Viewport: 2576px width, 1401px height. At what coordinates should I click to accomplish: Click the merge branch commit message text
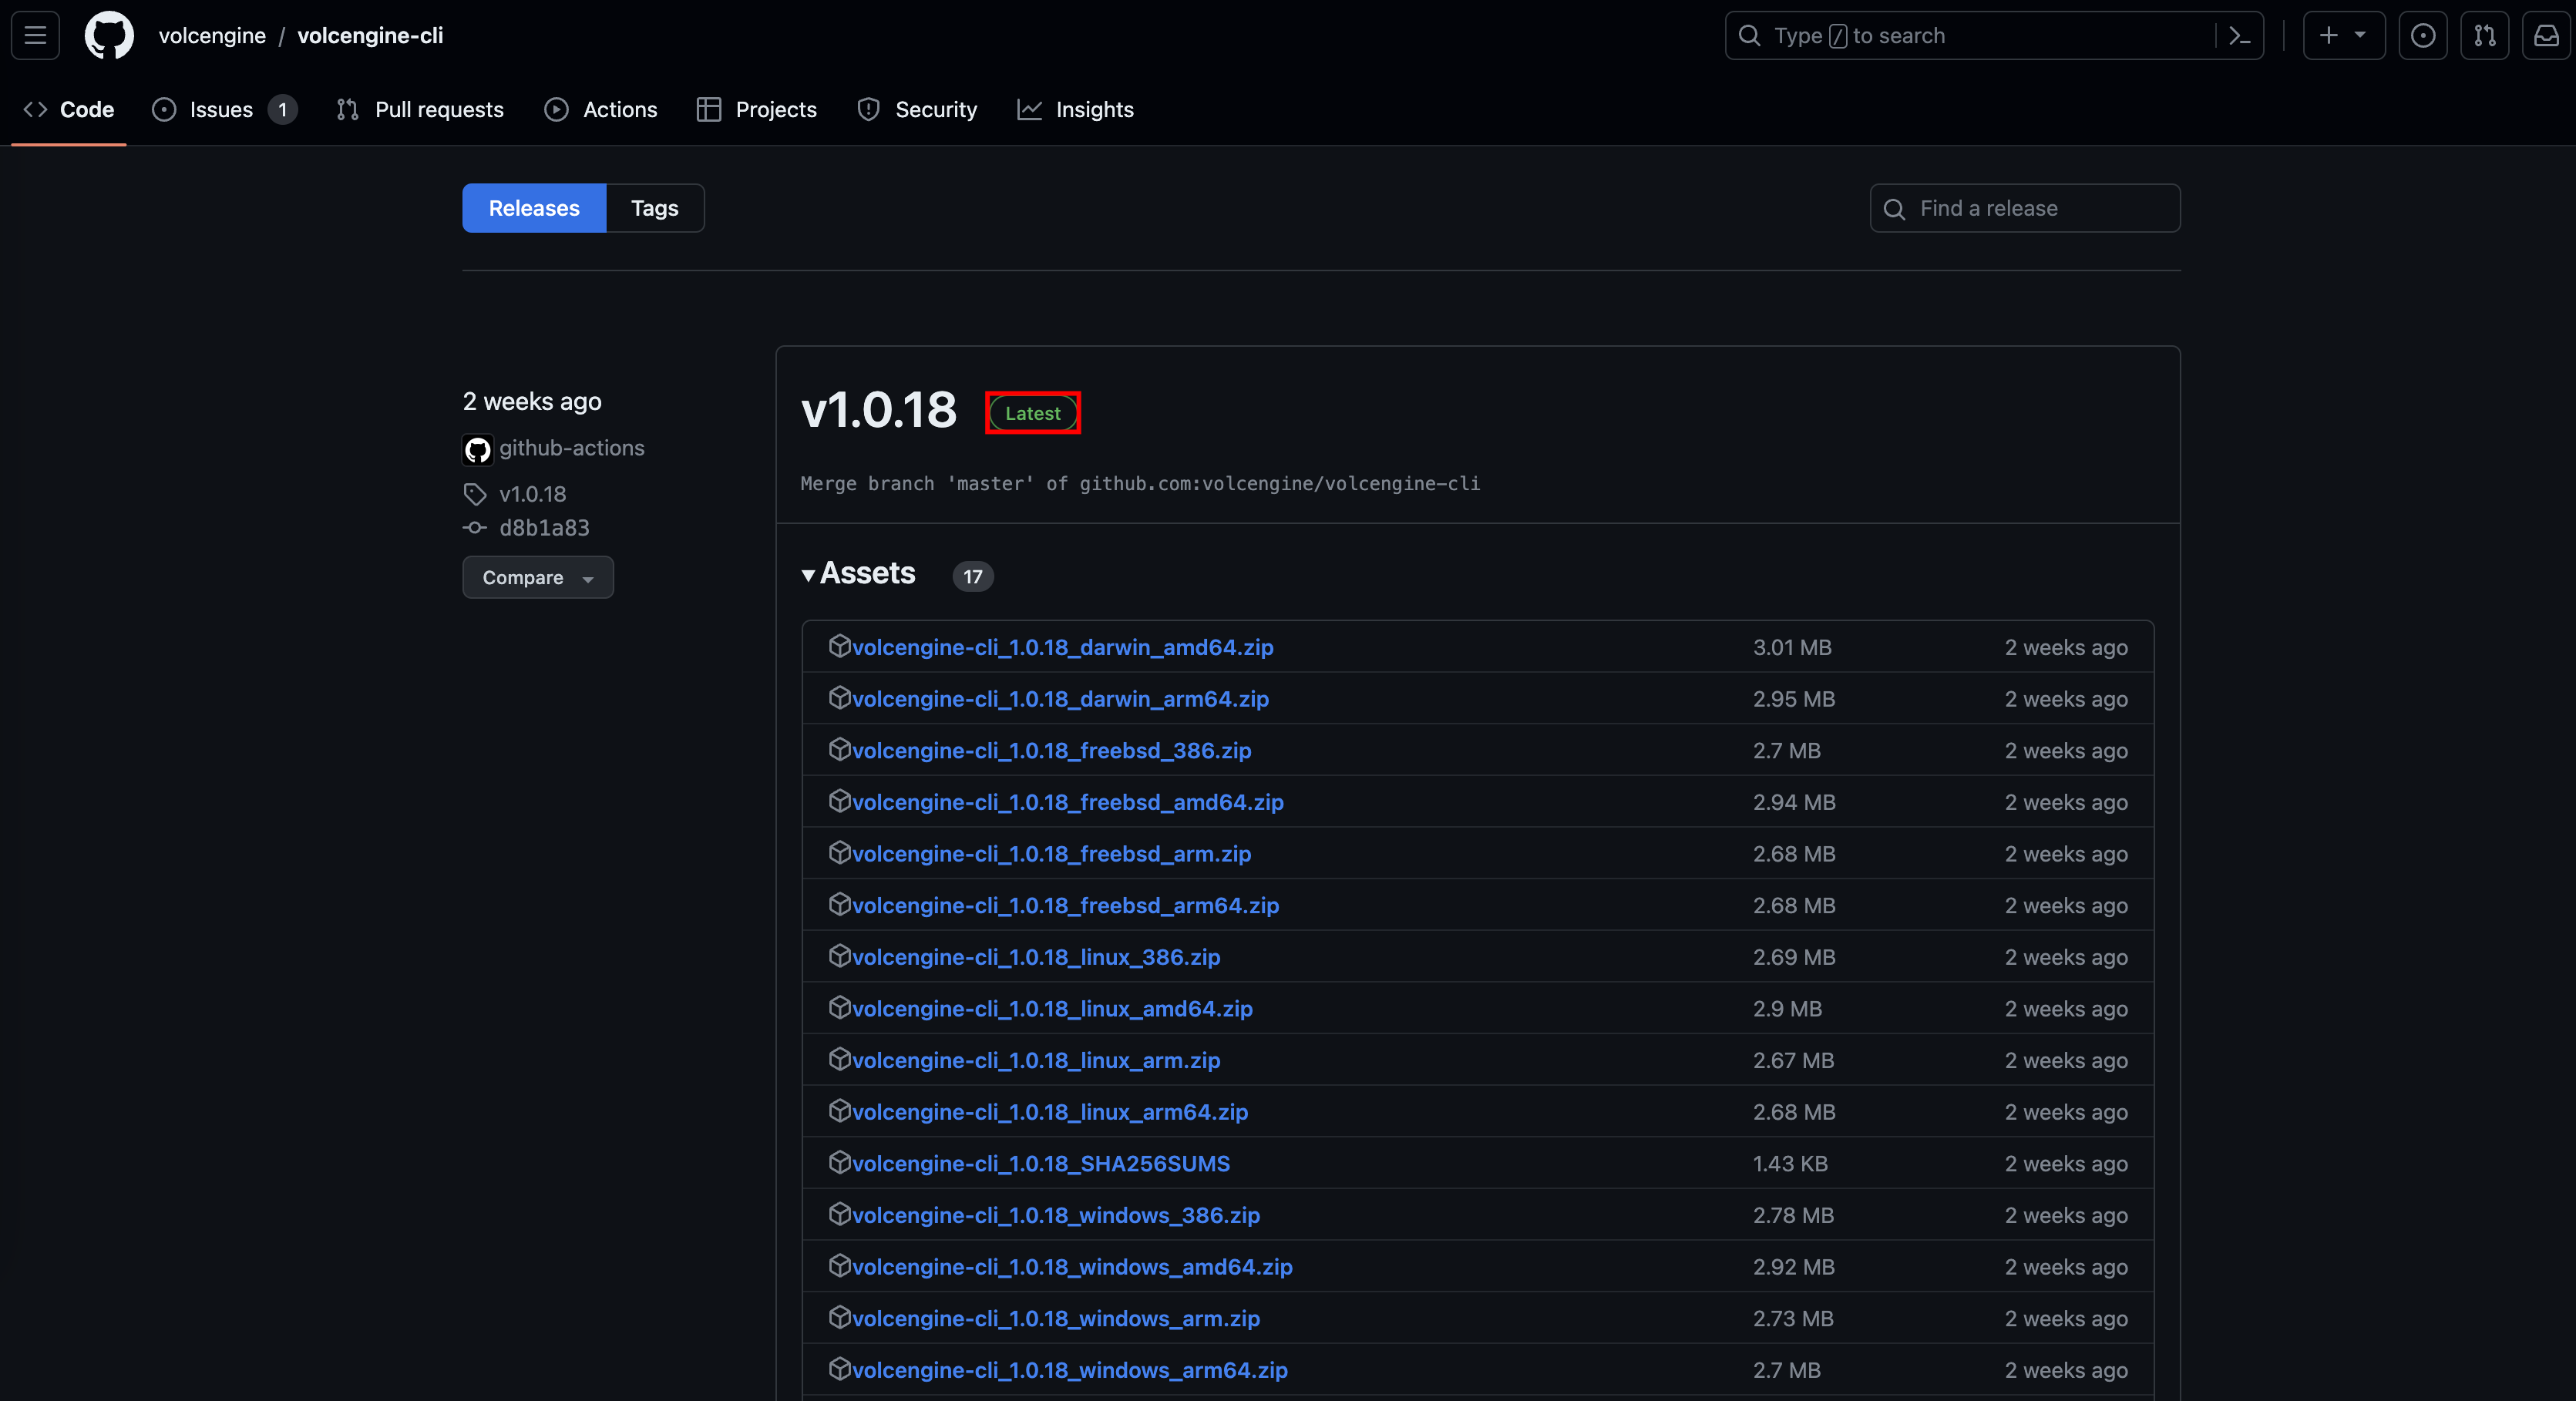pyautogui.click(x=1140, y=484)
